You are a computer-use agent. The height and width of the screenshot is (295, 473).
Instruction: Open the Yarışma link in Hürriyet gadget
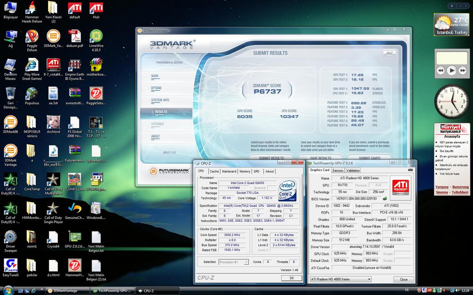click(442, 187)
